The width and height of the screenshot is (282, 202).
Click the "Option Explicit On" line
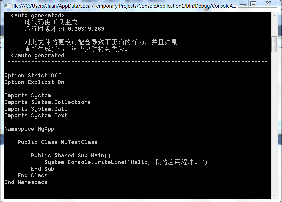(x=34, y=82)
